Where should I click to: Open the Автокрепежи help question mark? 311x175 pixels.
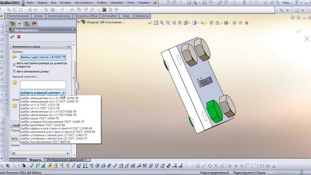[x=72, y=30]
